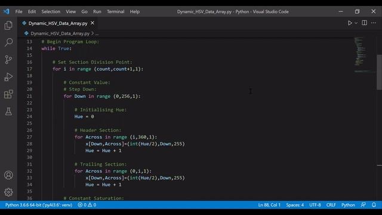The height and width of the screenshot is (215, 382).
Task: Minimize the Visual Studio Code window
Action: [341, 11]
